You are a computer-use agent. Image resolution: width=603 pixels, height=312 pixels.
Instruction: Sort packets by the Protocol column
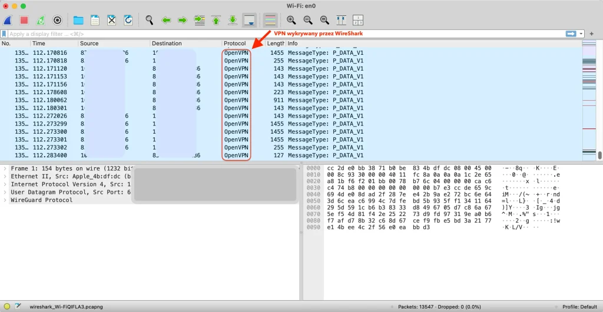[244, 44]
